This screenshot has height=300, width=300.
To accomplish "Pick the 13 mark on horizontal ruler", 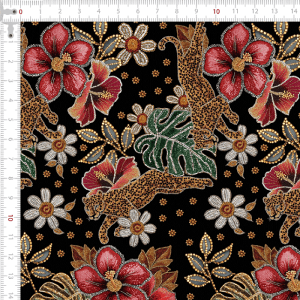I will 274,11.
